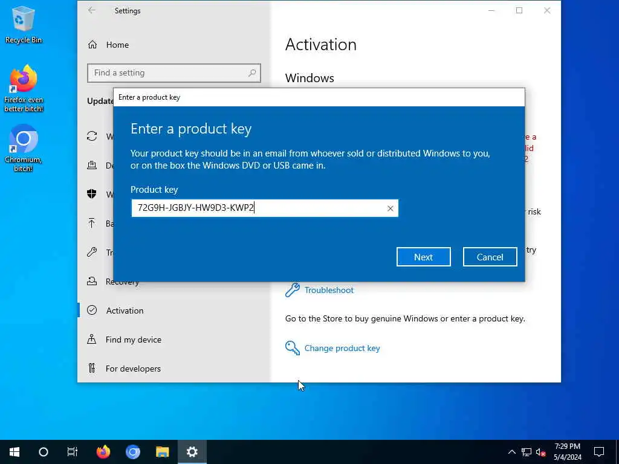Click the Cortana circle on taskbar
The height and width of the screenshot is (464, 619).
pos(44,452)
